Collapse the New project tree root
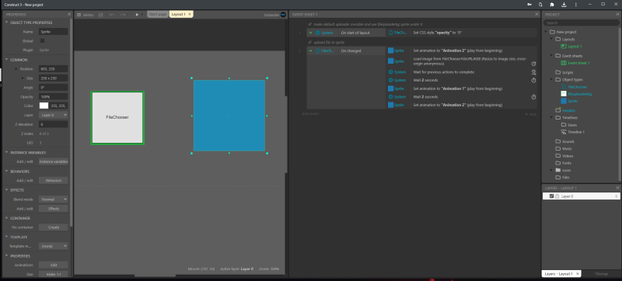Viewport: 622px width, 281px height. 546,32
